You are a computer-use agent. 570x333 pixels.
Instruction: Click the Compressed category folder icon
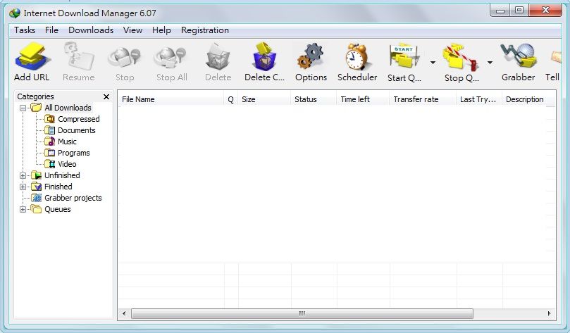(x=50, y=119)
